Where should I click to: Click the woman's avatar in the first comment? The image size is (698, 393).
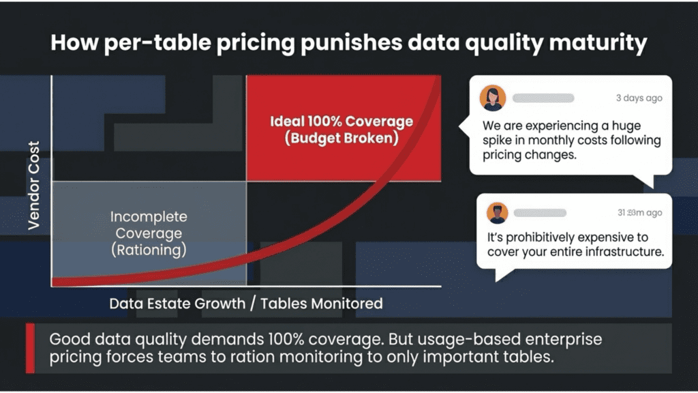click(x=492, y=98)
